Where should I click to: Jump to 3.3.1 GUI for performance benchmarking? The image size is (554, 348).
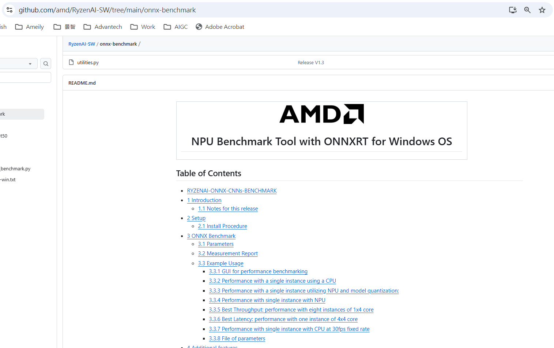click(x=258, y=271)
